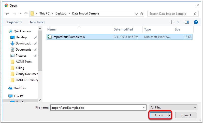Click the OneDrive cloud icon

(10, 88)
